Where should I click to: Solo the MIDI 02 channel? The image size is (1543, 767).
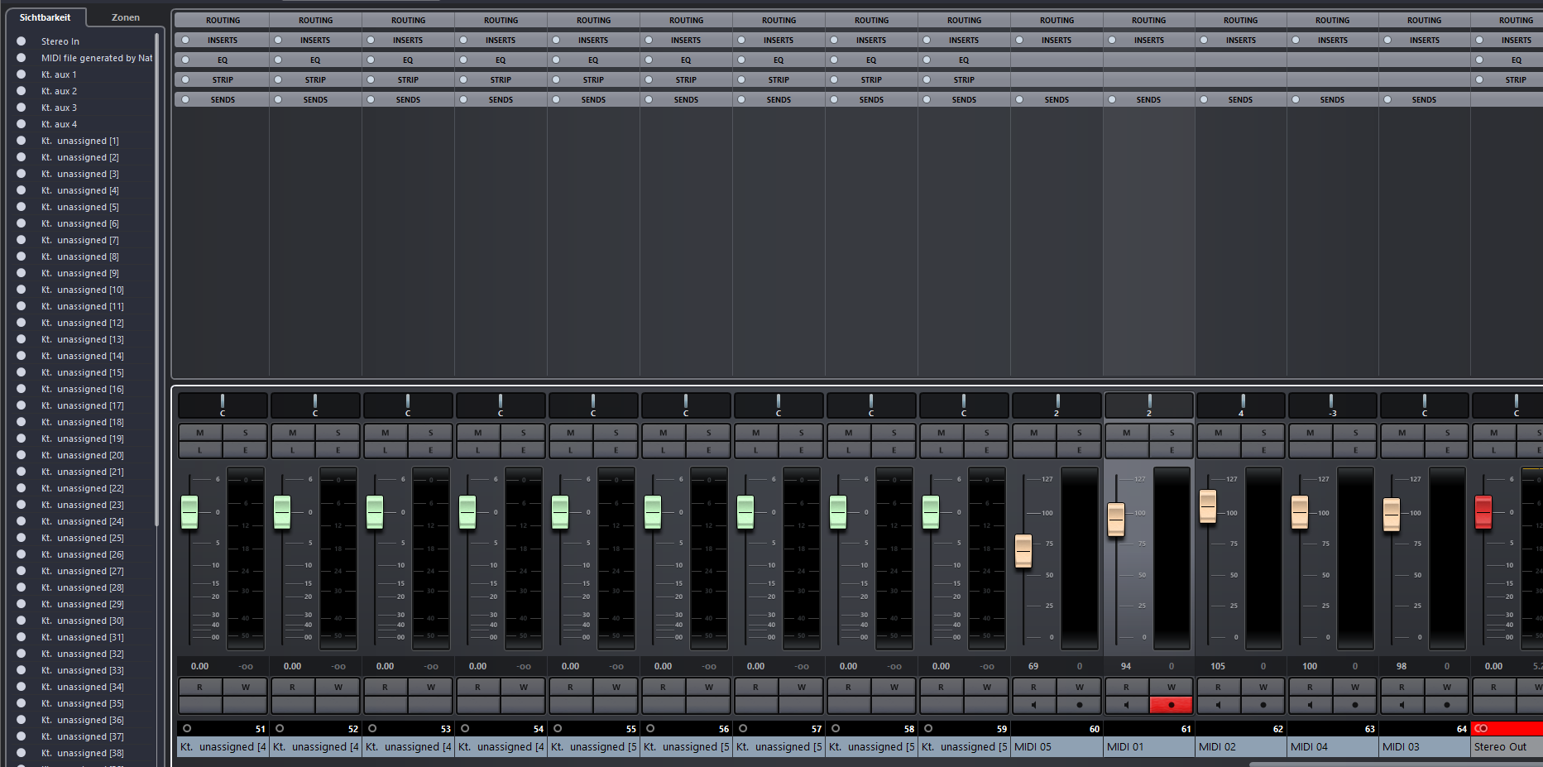coord(1263,433)
